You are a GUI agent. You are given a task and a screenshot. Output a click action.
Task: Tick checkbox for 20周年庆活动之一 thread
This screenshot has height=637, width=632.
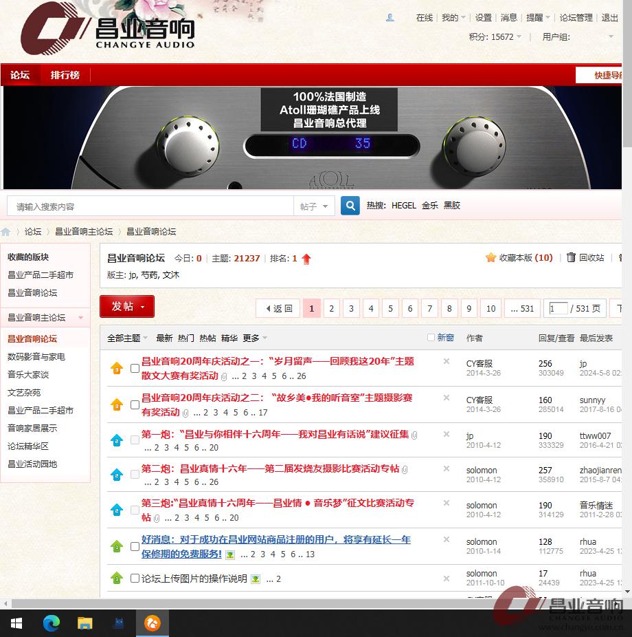[135, 368]
